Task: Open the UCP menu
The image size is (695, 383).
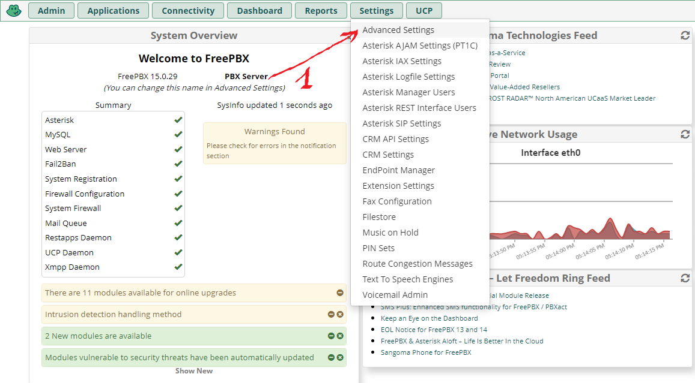Action: pyautogui.click(x=424, y=11)
